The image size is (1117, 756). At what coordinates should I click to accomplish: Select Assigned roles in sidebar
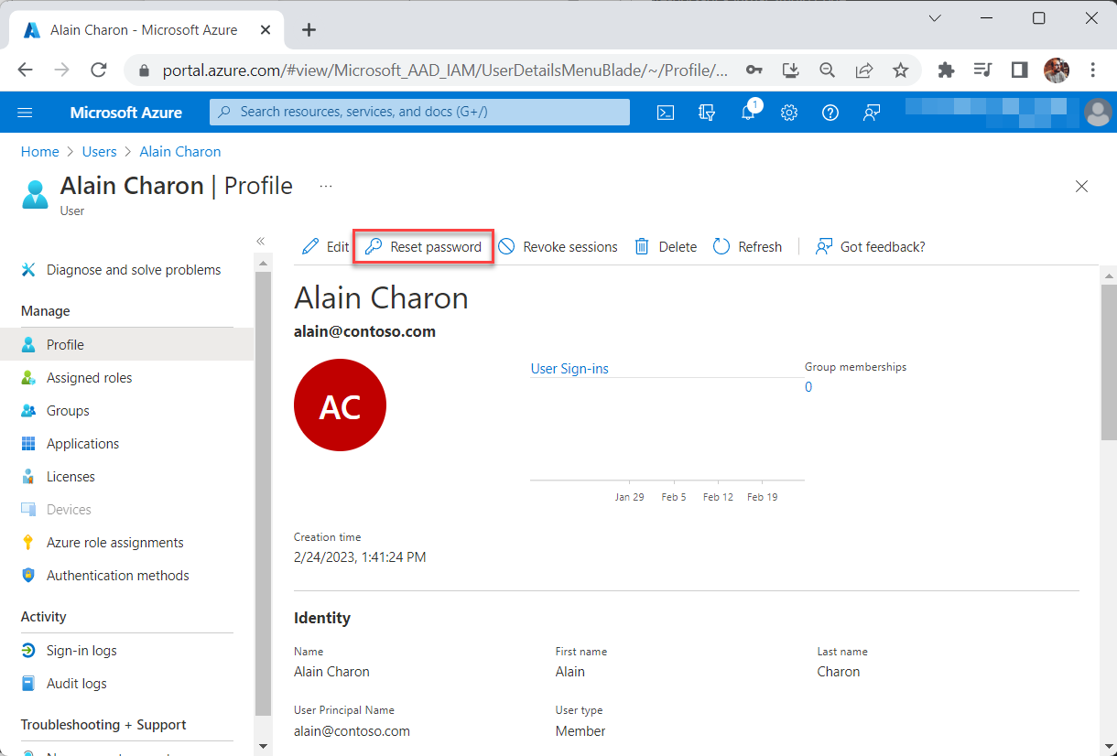point(89,378)
